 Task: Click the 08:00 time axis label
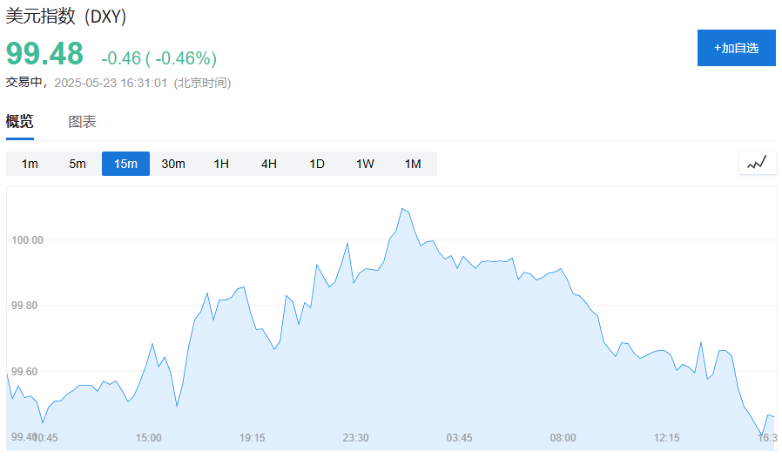(563, 438)
